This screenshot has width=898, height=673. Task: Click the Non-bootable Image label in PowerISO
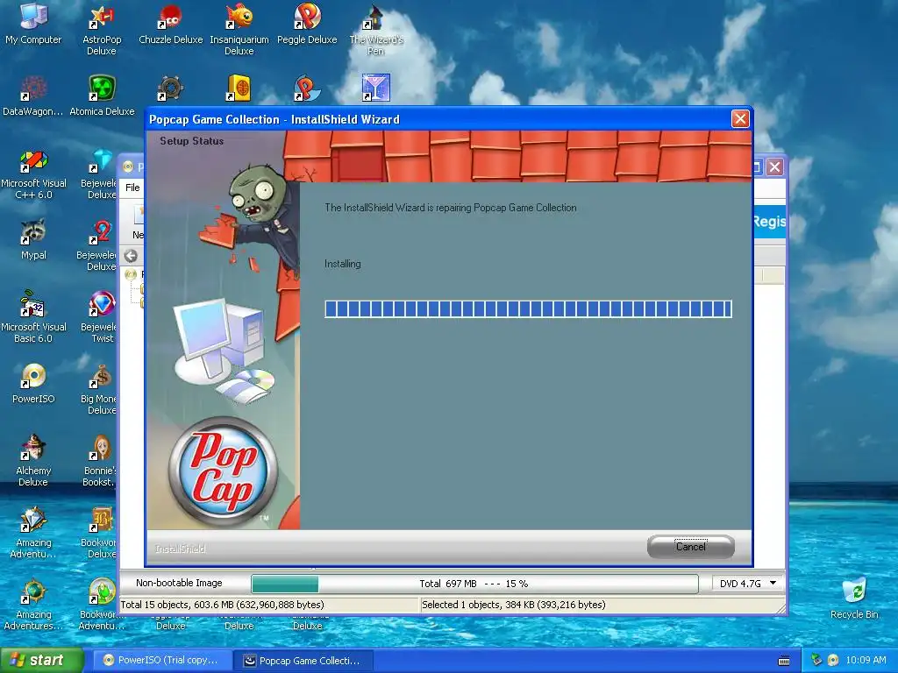179,583
